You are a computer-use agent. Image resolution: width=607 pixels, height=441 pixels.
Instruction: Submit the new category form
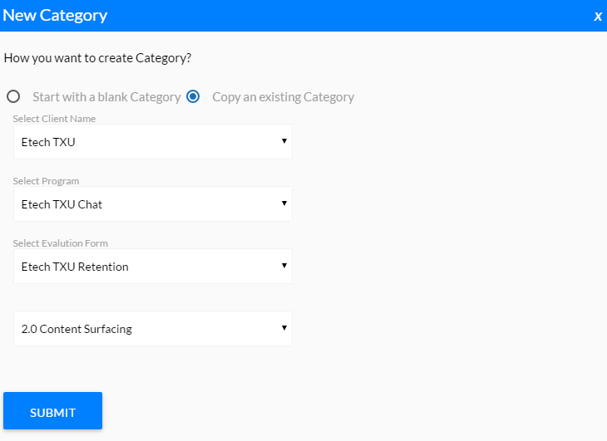click(x=52, y=410)
